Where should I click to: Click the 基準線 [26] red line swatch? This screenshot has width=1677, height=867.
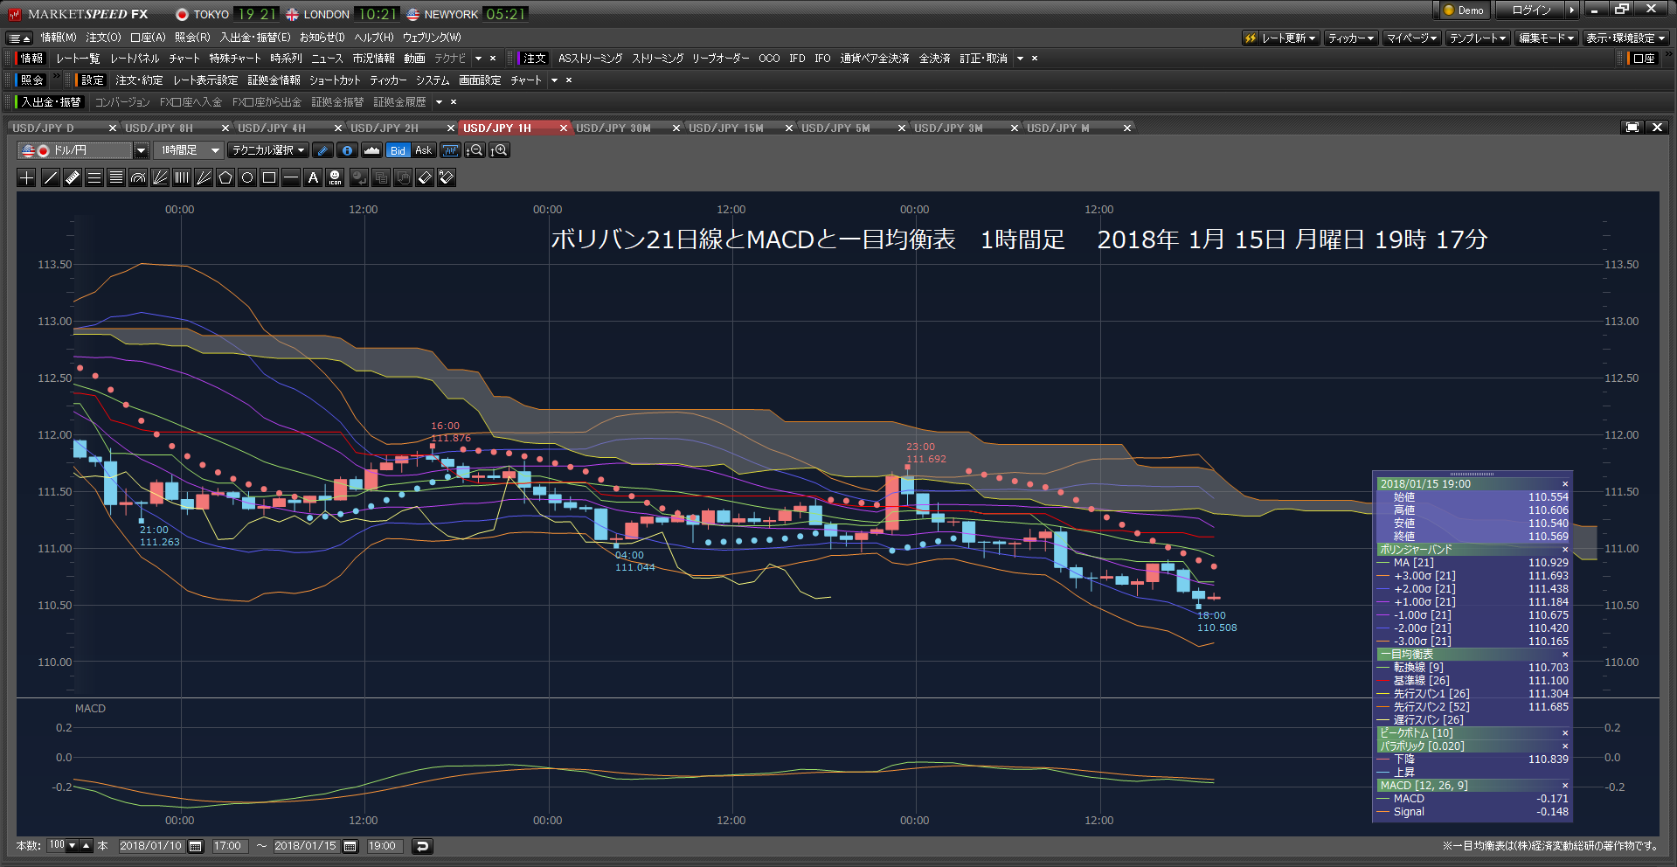1383,681
